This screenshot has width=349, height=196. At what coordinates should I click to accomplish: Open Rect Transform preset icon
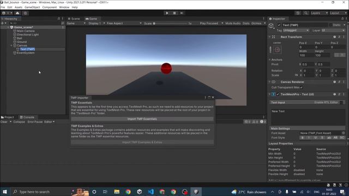coord(339,37)
